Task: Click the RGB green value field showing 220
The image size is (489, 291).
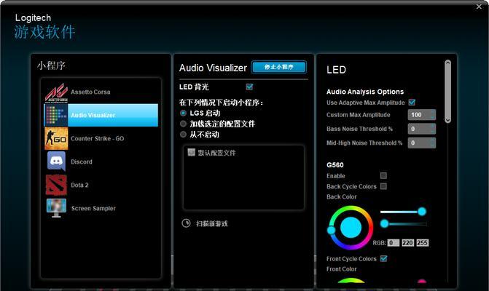Action: 408,243
